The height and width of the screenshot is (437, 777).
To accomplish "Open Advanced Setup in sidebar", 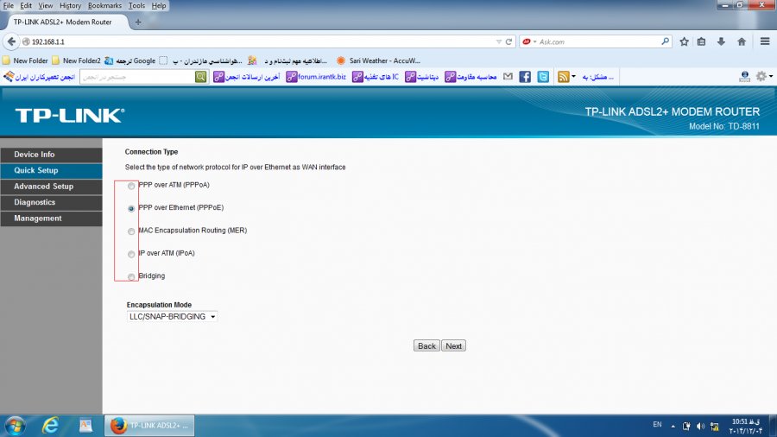I will (x=51, y=187).
